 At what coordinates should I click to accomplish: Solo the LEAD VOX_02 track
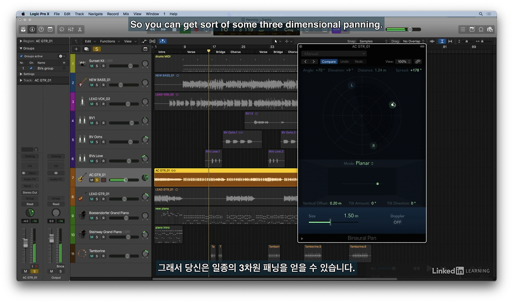click(x=97, y=104)
